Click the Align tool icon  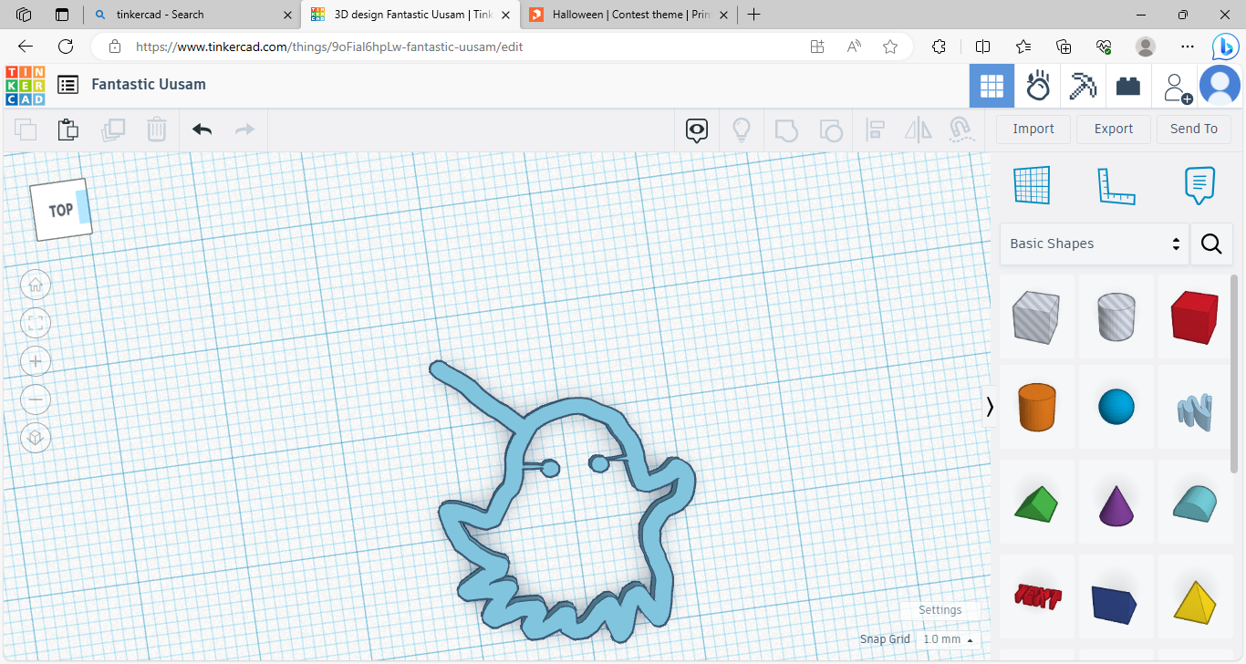876,130
